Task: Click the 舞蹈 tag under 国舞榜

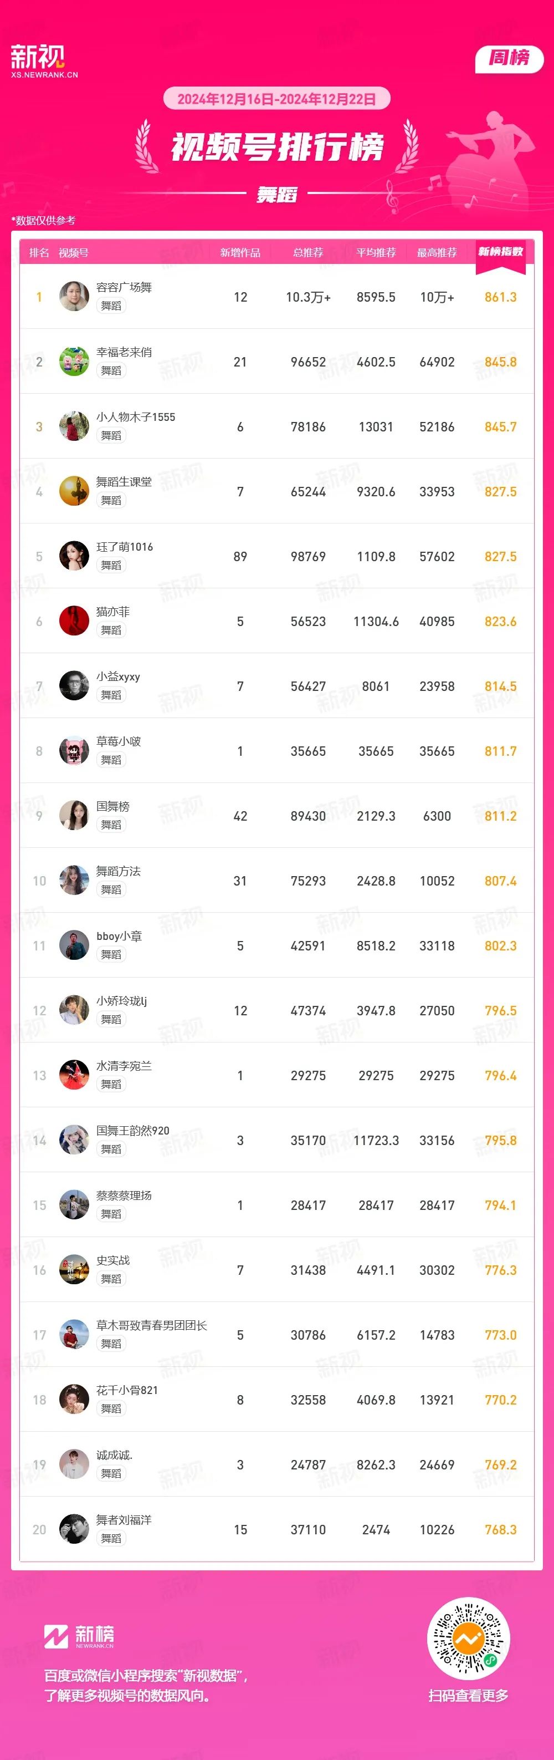Action: click(x=111, y=825)
